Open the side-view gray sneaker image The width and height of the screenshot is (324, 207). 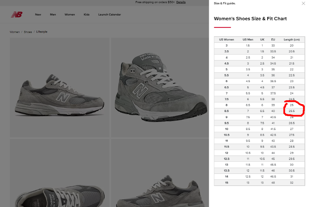[x=59, y=87]
